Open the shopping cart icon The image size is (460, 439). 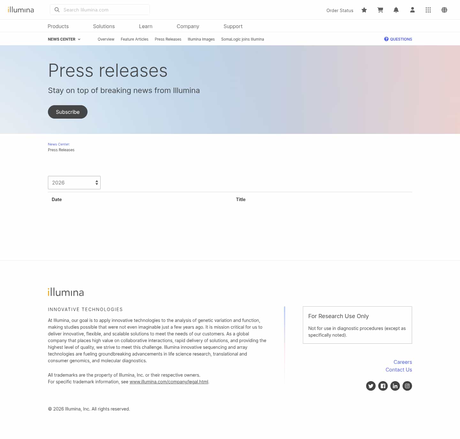[380, 10]
